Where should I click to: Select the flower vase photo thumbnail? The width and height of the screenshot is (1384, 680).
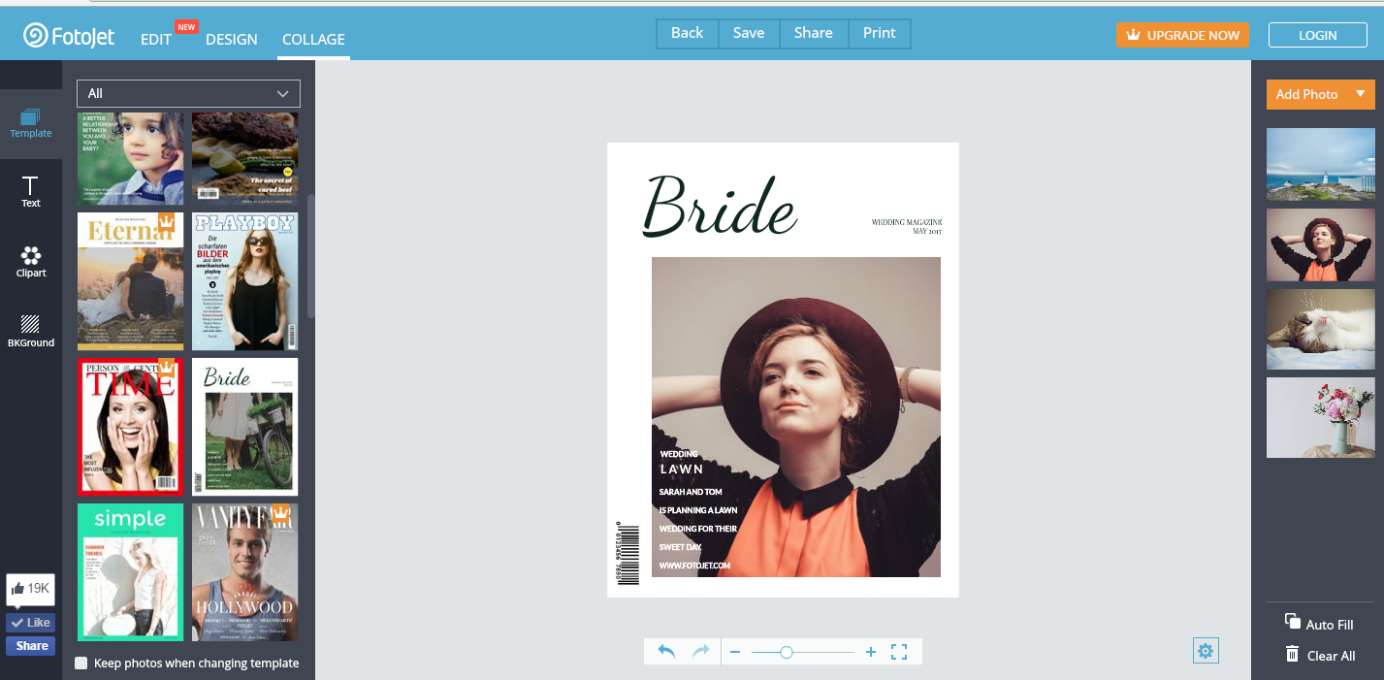[x=1320, y=417]
